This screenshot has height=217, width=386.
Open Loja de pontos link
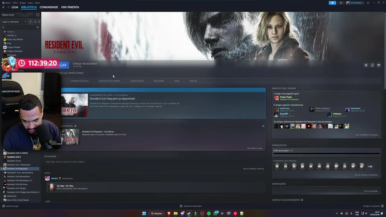[x=137, y=81]
